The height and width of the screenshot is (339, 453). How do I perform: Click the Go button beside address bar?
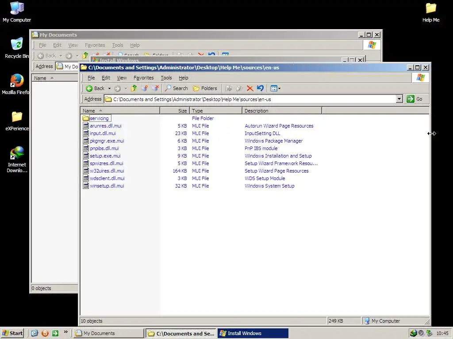pyautogui.click(x=415, y=99)
